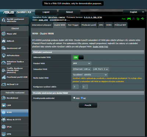Open AiProtection shield icon

(x=4, y=55)
